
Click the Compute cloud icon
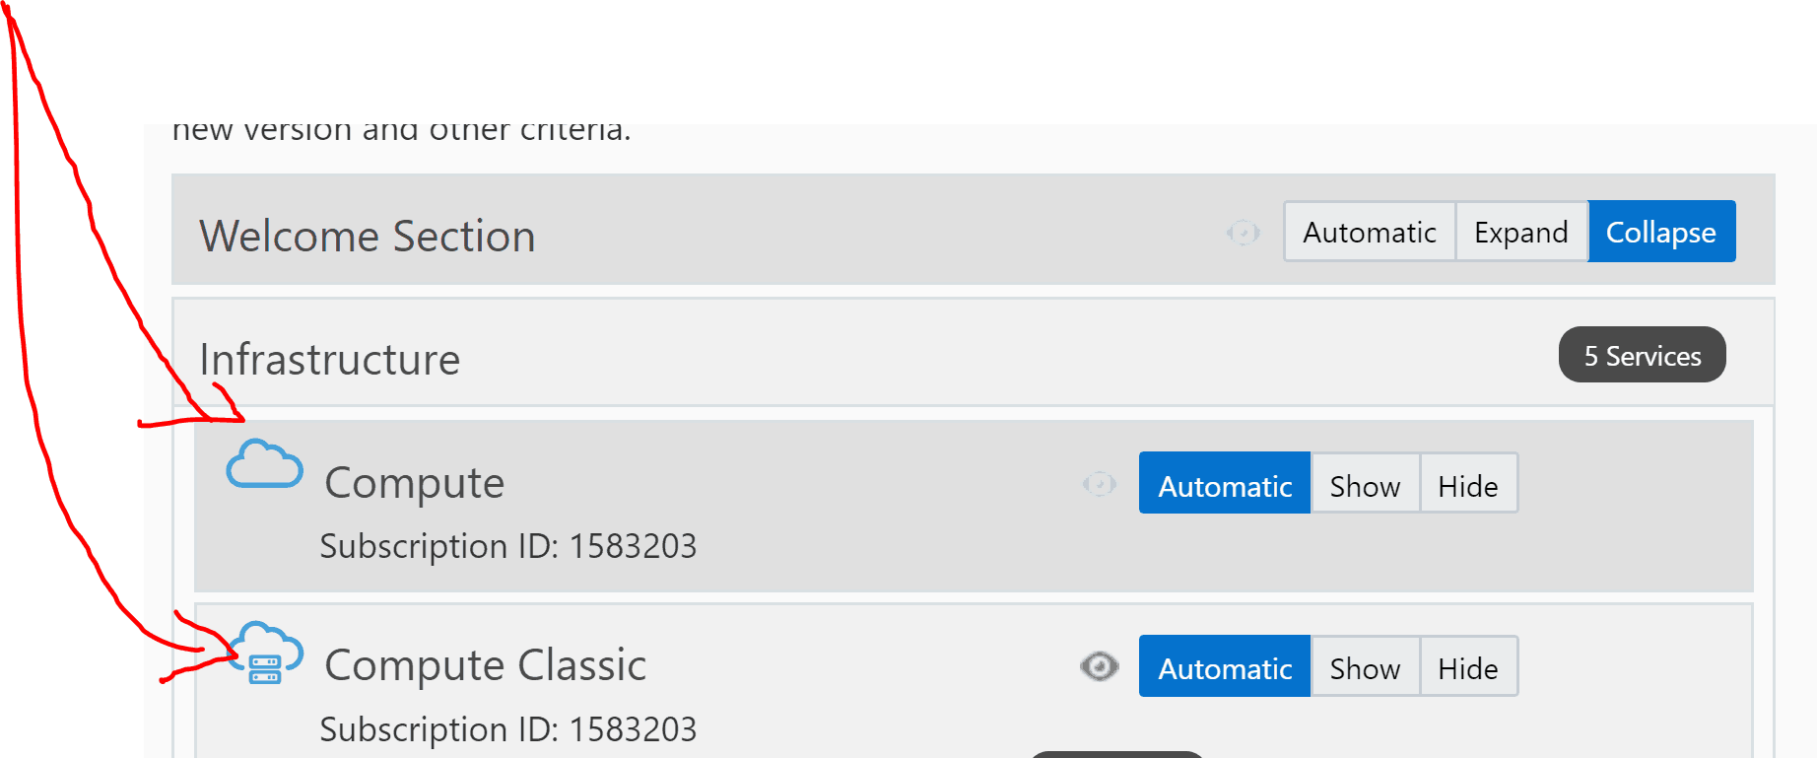click(x=264, y=465)
